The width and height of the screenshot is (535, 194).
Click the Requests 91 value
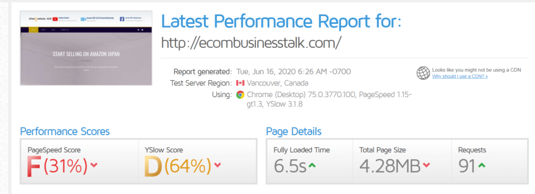(467, 166)
